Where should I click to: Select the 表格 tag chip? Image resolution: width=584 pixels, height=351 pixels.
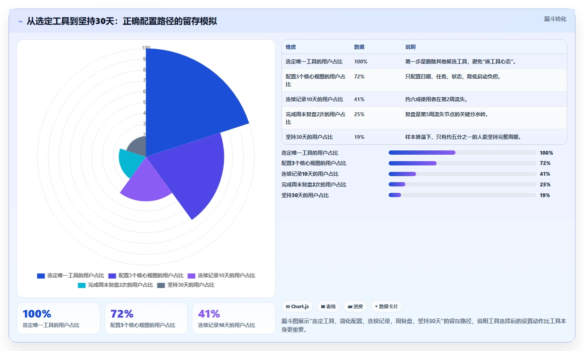click(x=328, y=306)
